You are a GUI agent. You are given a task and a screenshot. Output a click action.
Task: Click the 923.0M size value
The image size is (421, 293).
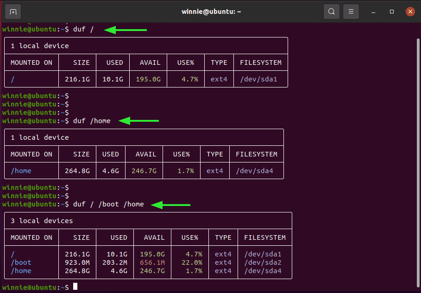[77, 262]
